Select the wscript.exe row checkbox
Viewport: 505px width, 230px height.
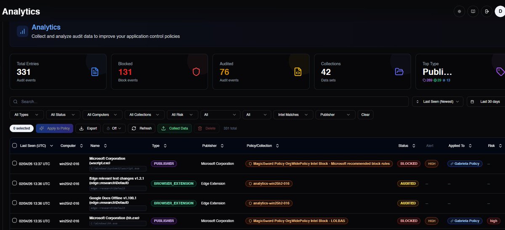click(15, 163)
